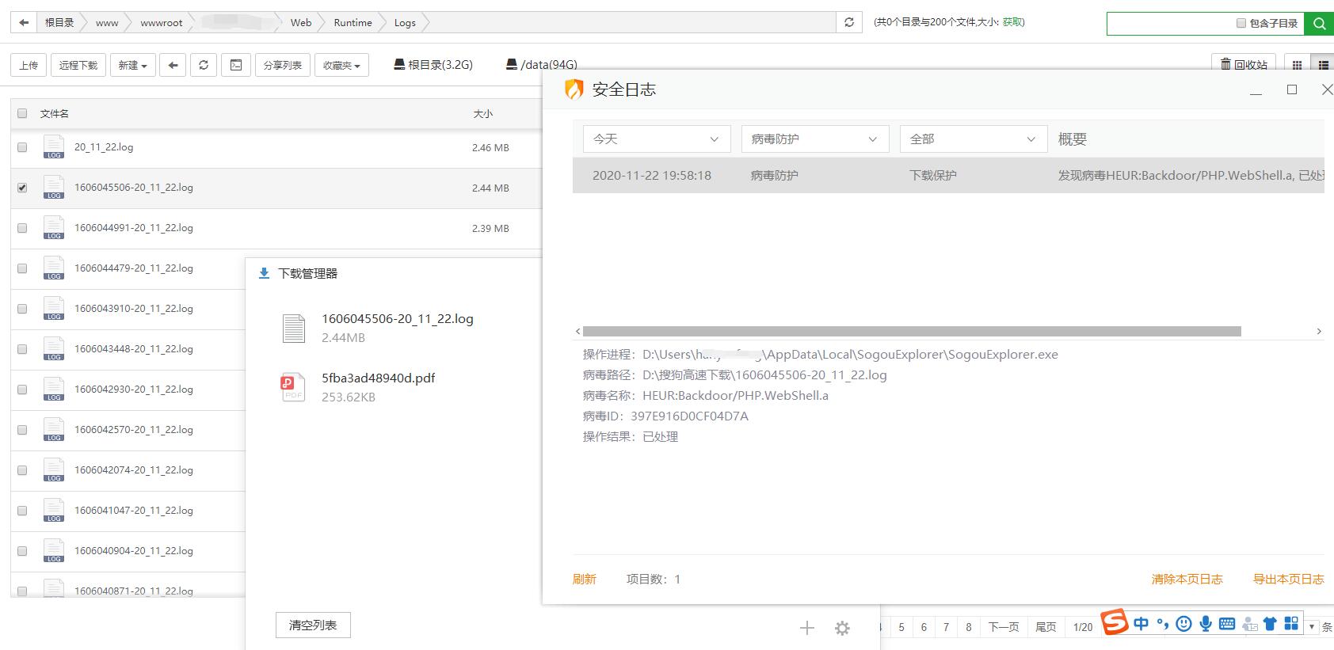Image resolution: width=1334 pixels, height=650 pixels.
Task: Click the skin (shirt) icon on the IME bar
Action: click(x=1270, y=624)
